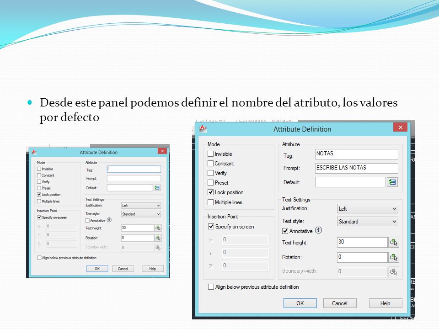Uncheck Lock position in small dialog

click(39, 195)
